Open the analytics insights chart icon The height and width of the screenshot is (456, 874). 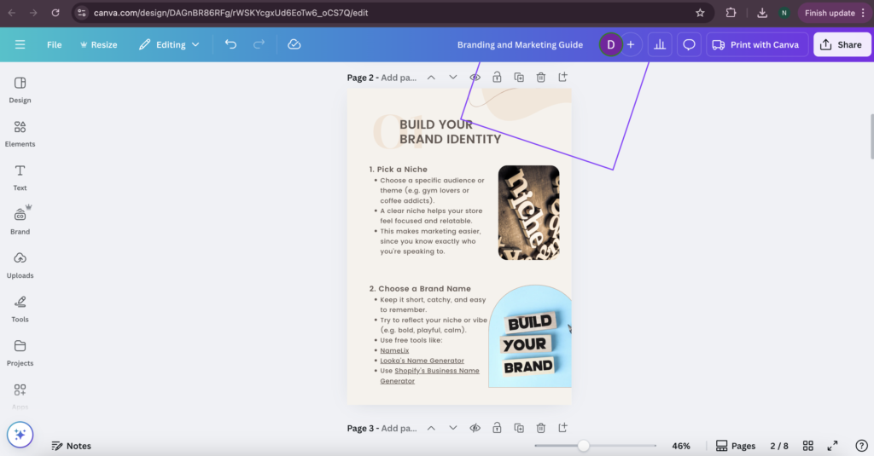pyautogui.click(x=660, y=44)
